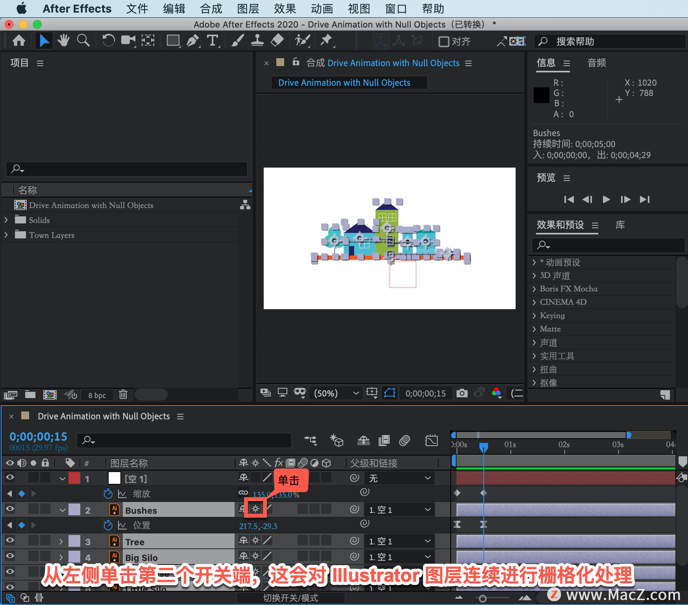The width and height of the screenshot is (688, 605).
Task: Expand the CINEMA 4D effects category
Action: tap(534, 302)
